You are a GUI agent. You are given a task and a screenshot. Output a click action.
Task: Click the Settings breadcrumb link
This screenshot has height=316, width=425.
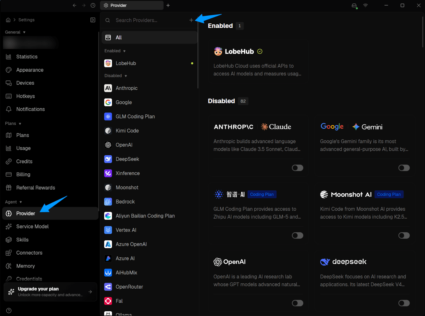click(27, 20)
